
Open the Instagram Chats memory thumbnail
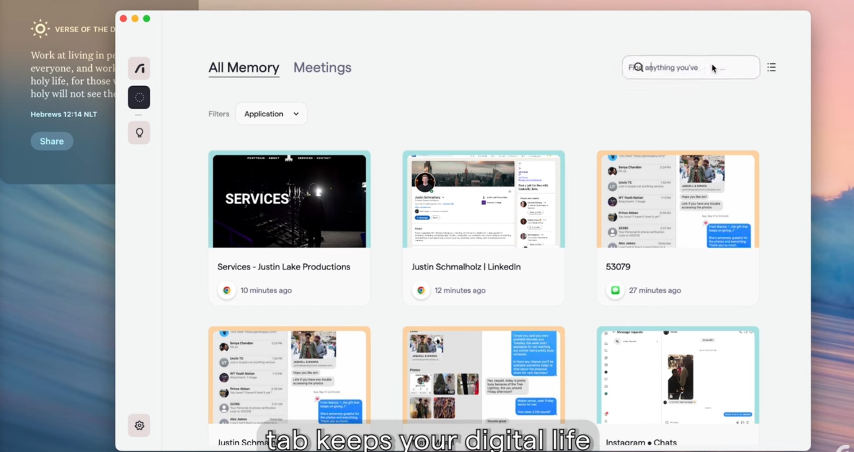point(678,375)
